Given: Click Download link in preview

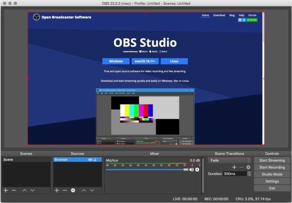Looking at the screenshot, I should click(219, 15).
